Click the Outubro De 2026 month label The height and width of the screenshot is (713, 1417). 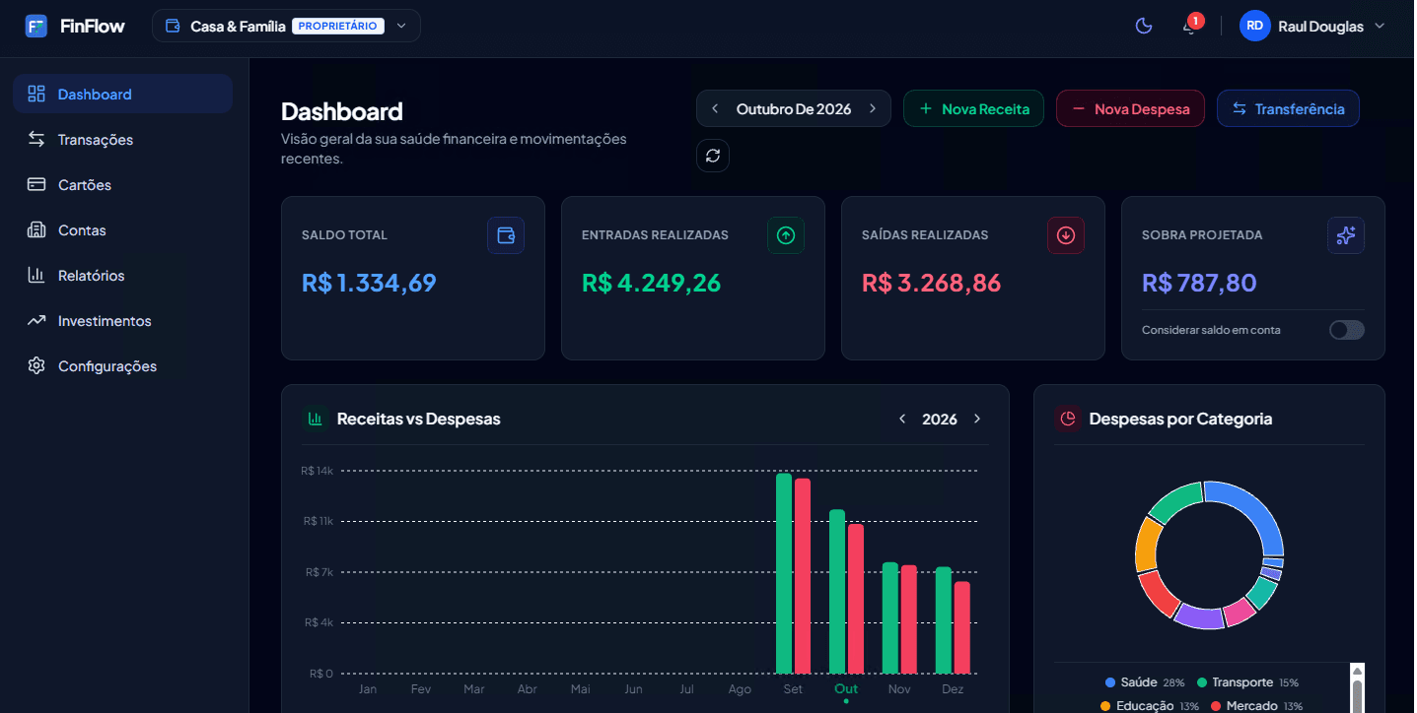click(x=794, y=108)
